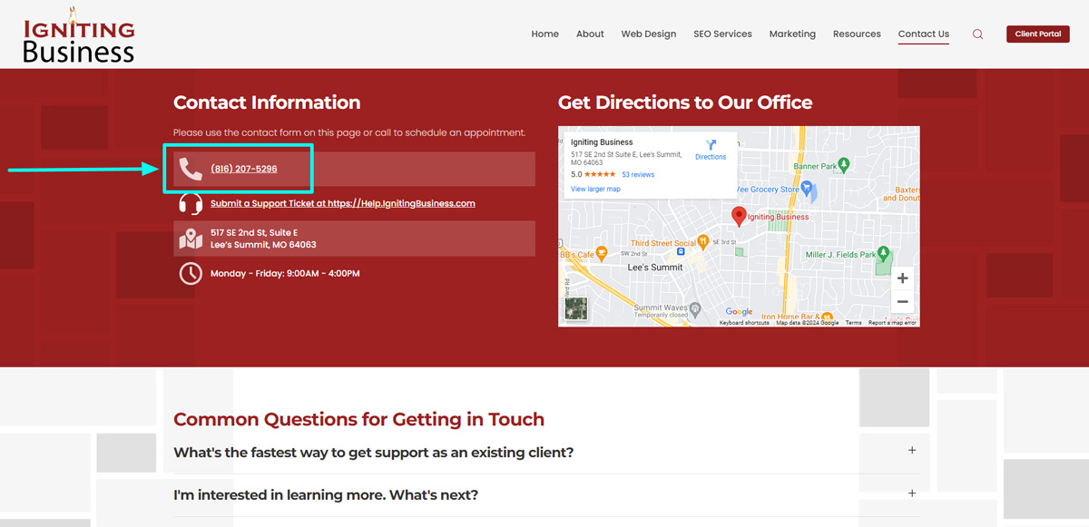
Task: Zoom in on the map with plus button
Action: pos(902,278)
